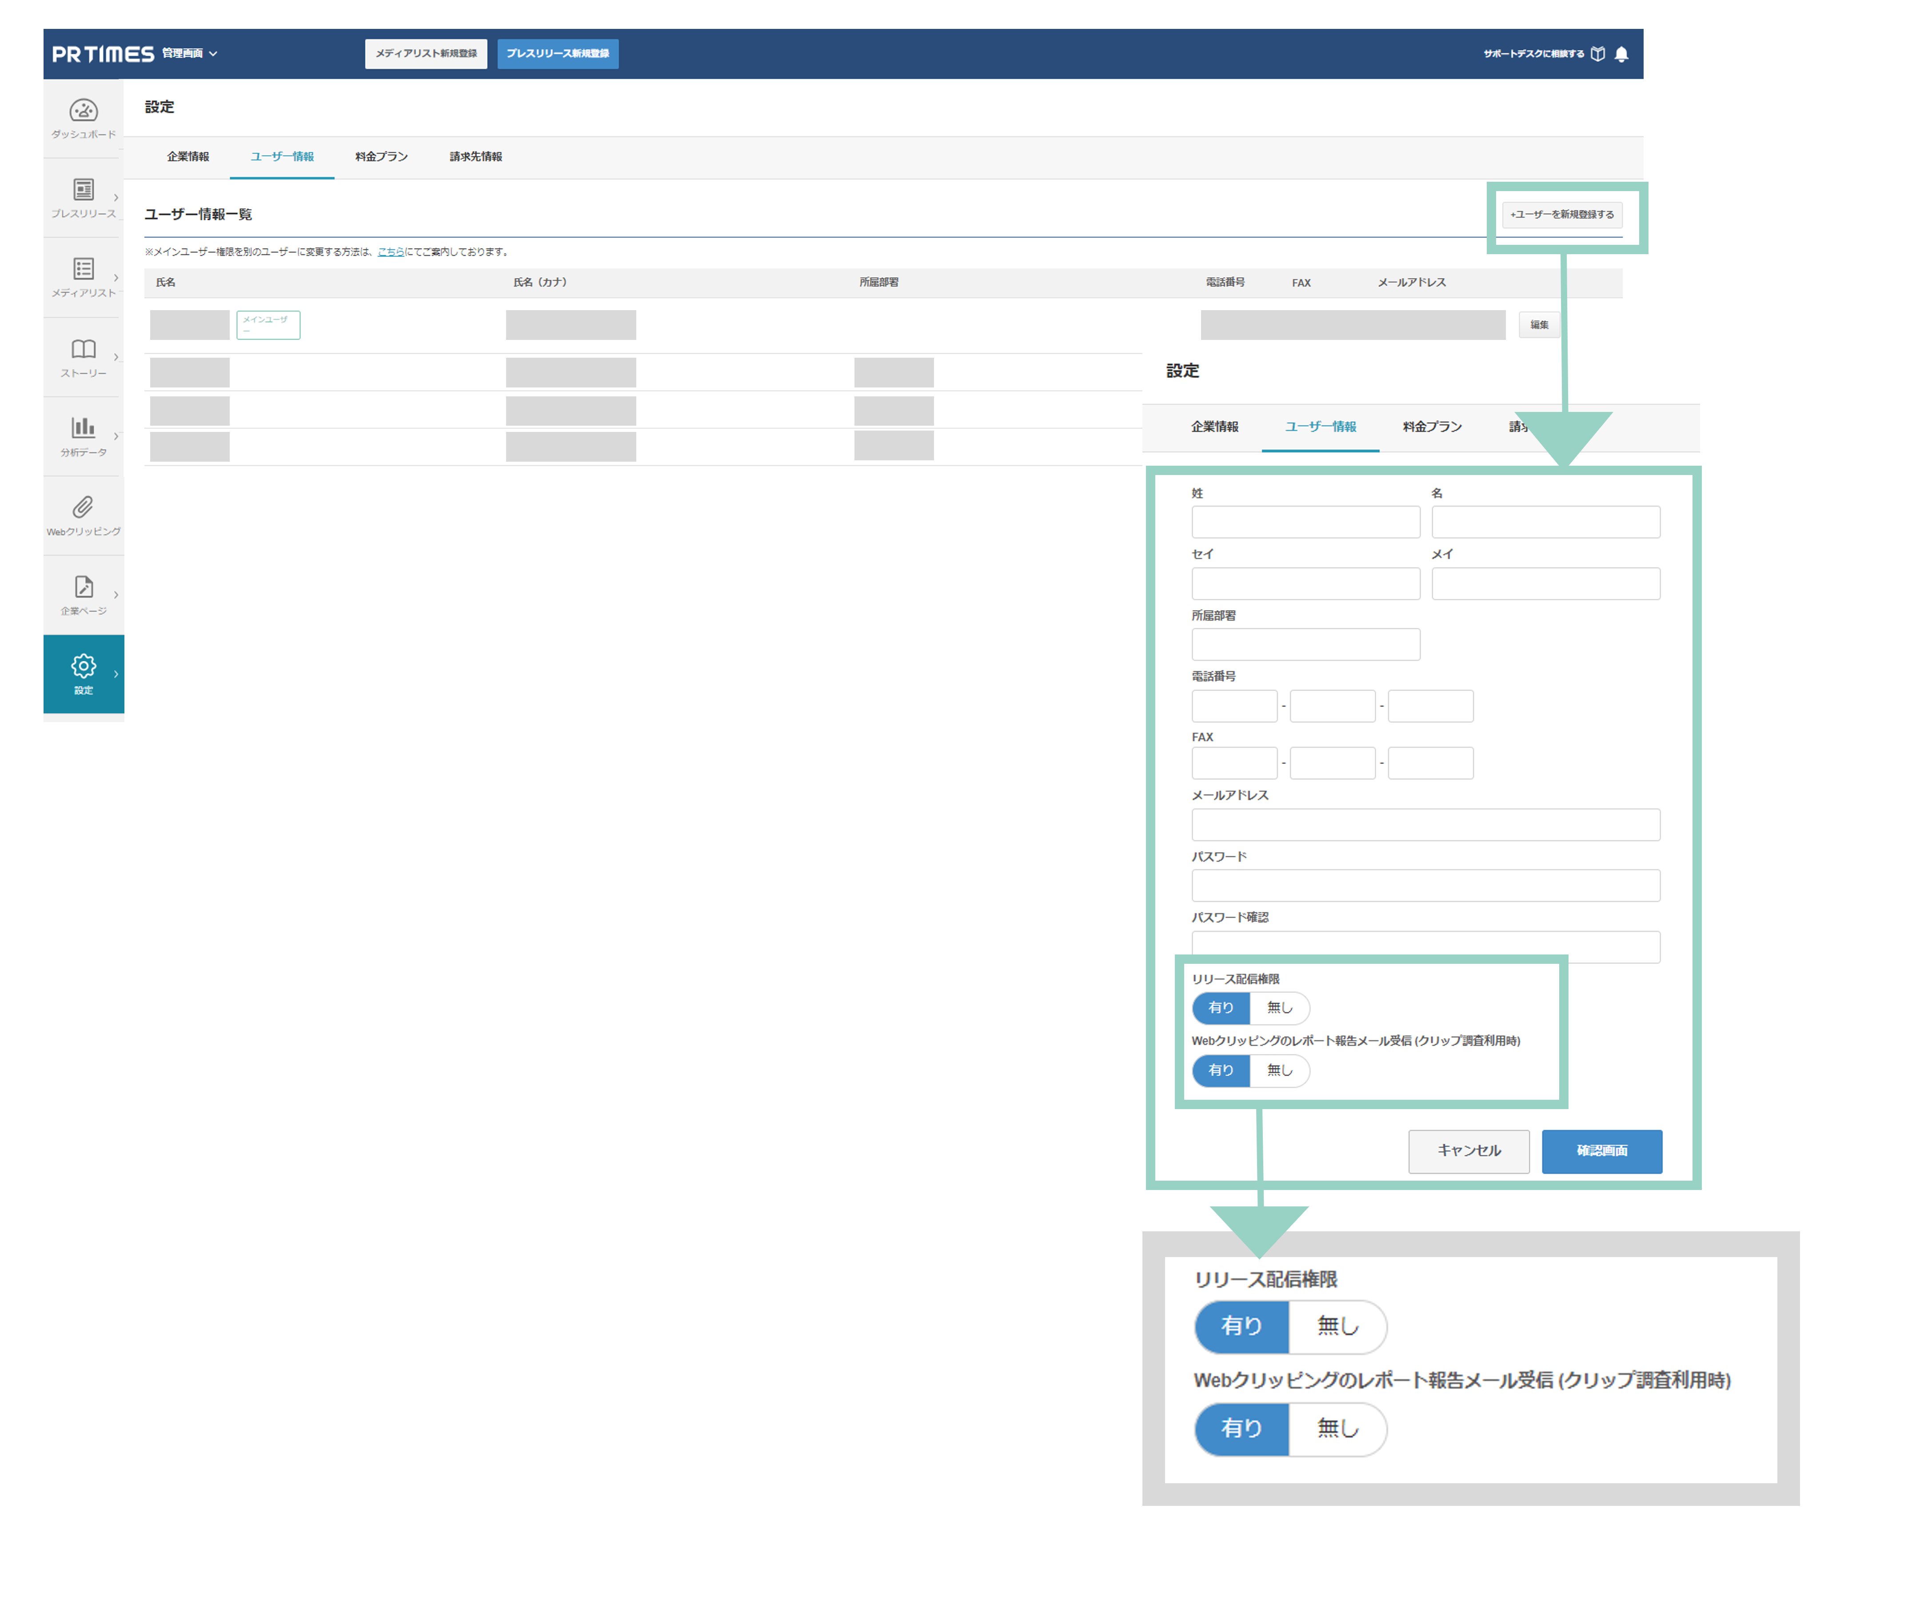
Task: Click into the 所属部署 input field
Action: point(1306,644)
